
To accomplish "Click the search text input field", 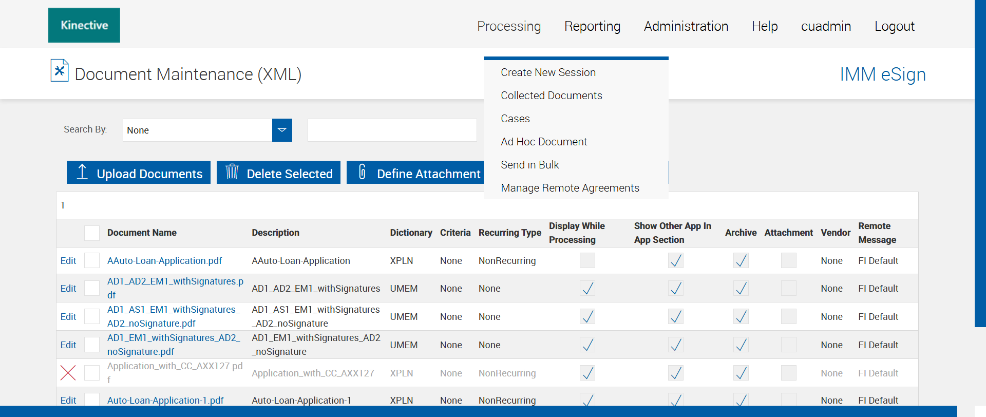I will [392, 130].
